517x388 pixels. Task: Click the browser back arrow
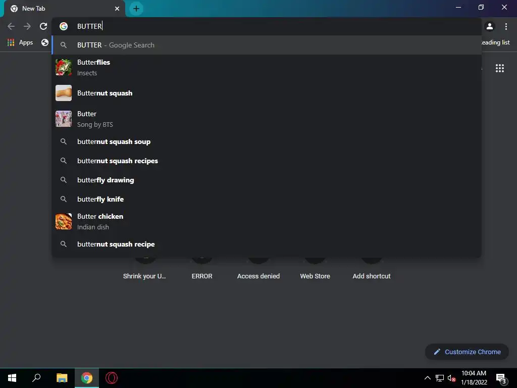point(11,26)
